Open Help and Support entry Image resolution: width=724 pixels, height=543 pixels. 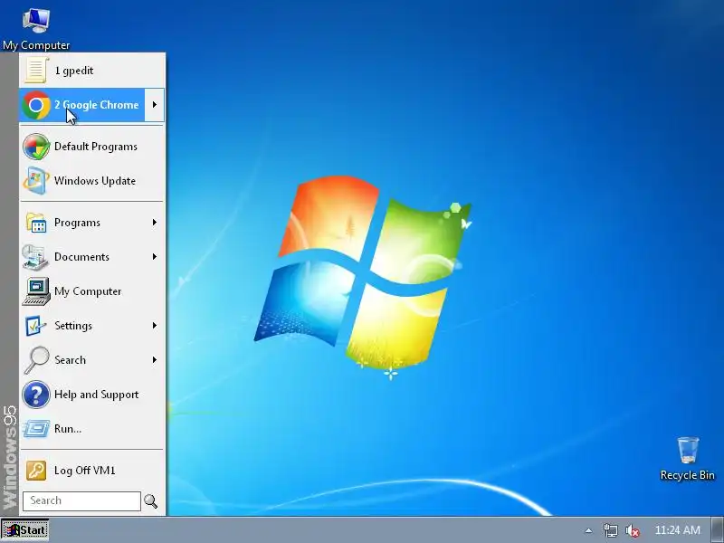pos(92,395)
